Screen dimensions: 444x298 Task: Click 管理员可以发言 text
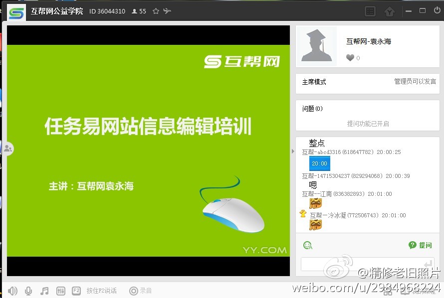pos(415,81)
